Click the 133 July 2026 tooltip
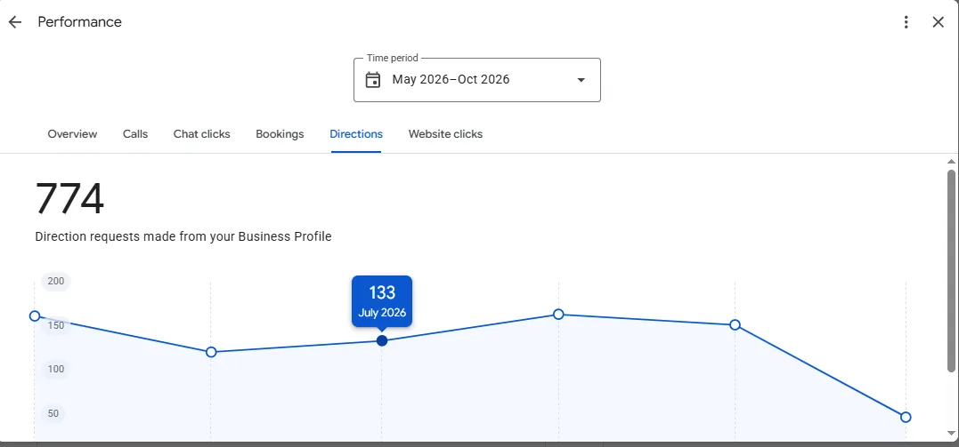 click(x=382, y=301)
